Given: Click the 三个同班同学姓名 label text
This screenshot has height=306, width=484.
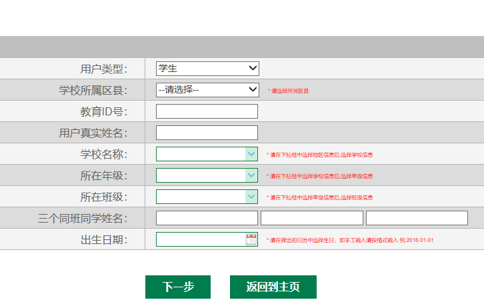Looking at the screenshot, I should pyautogui.click(x=83, y=218).
